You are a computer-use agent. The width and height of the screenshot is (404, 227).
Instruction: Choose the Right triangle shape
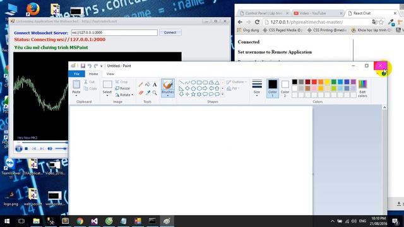181,88
